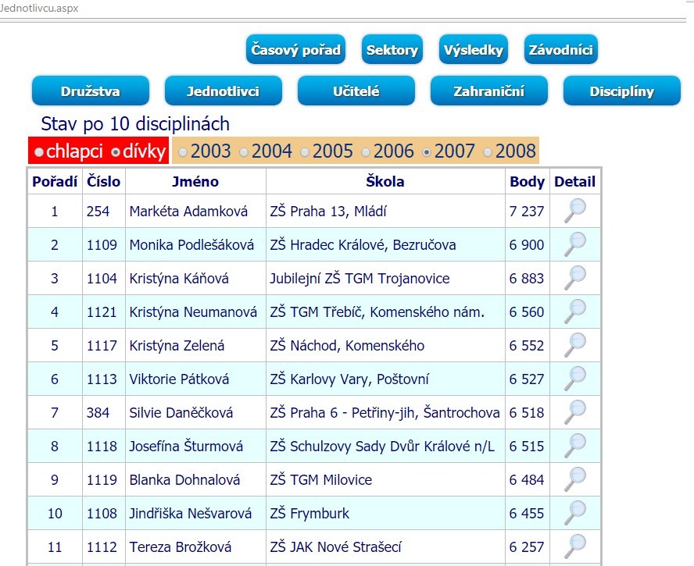Click the Body column header
The height and width of the screenshot is (566, 694).
[527, 181]
